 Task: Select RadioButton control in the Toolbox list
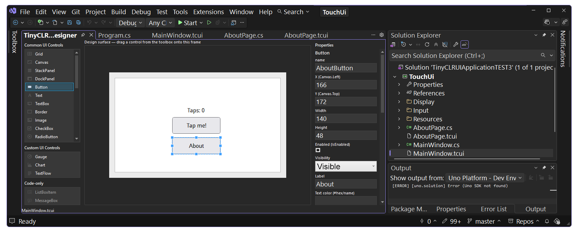coord(49,137)
